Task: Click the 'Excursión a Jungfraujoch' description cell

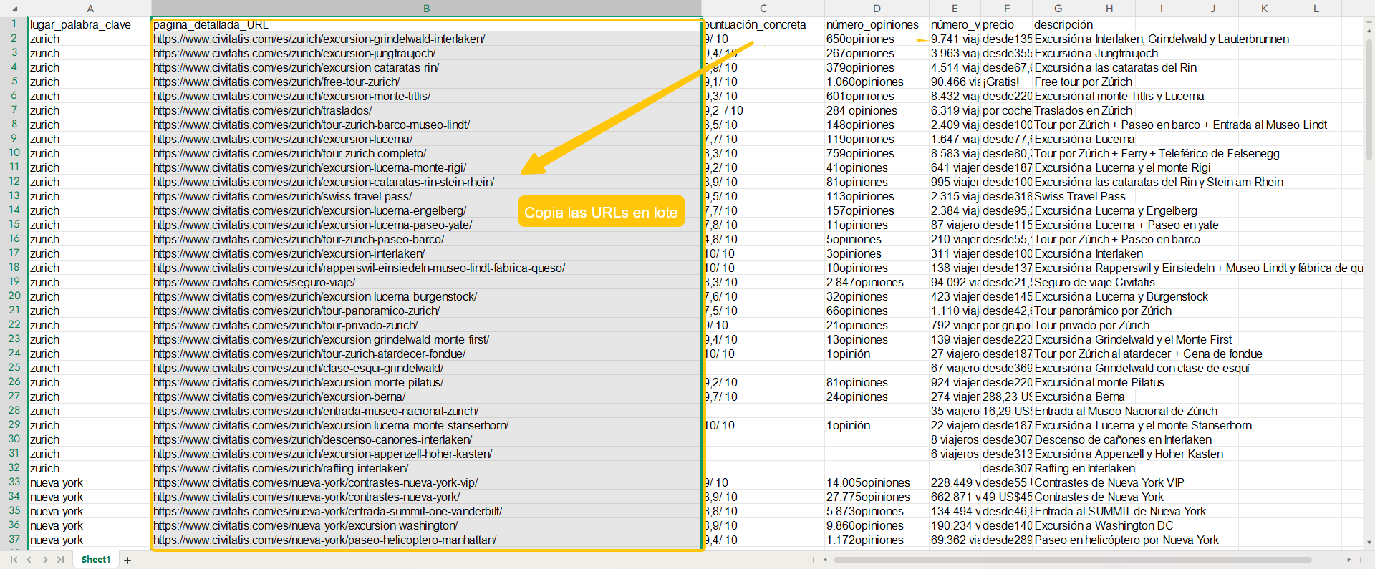Action: pyautogui.click(x=1096, y=53)
